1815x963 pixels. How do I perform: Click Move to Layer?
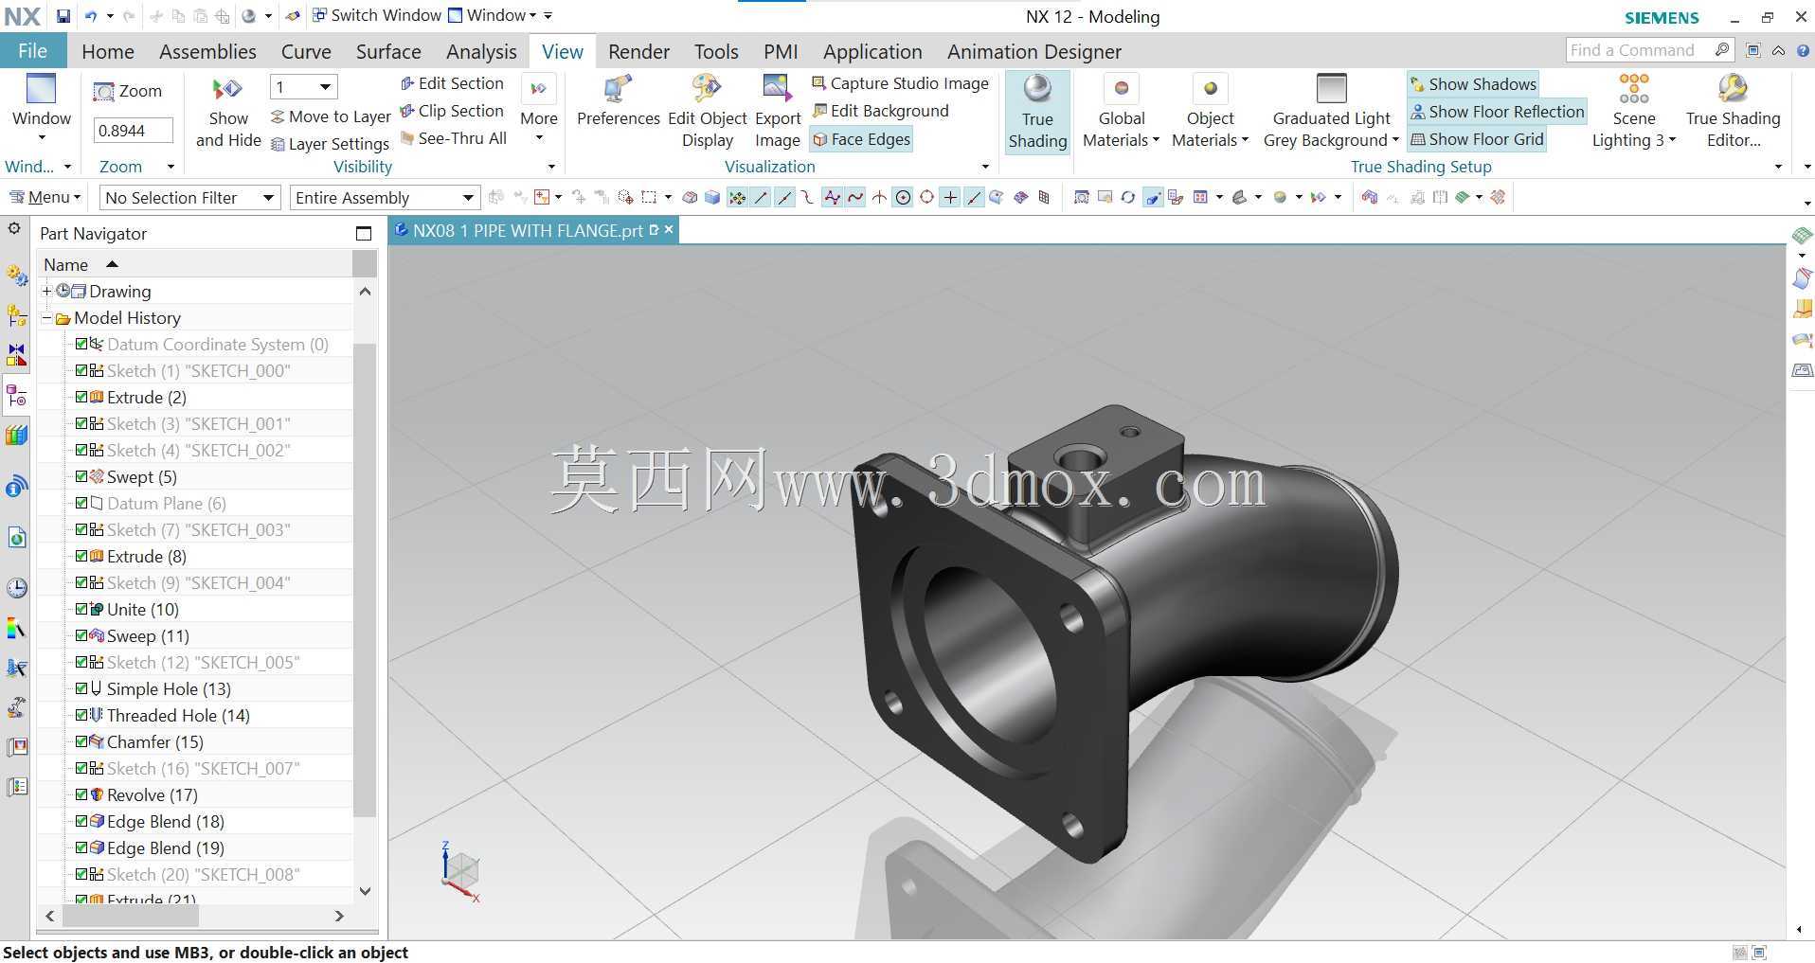(331, 116)
